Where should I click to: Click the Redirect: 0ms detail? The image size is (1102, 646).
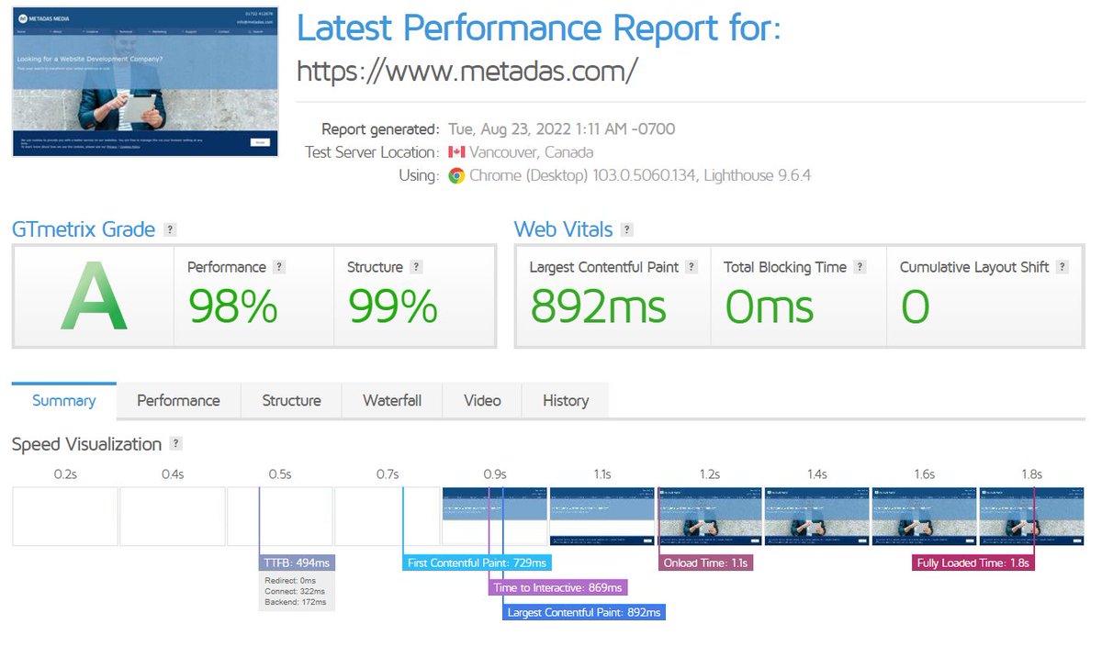click(290, 581)
